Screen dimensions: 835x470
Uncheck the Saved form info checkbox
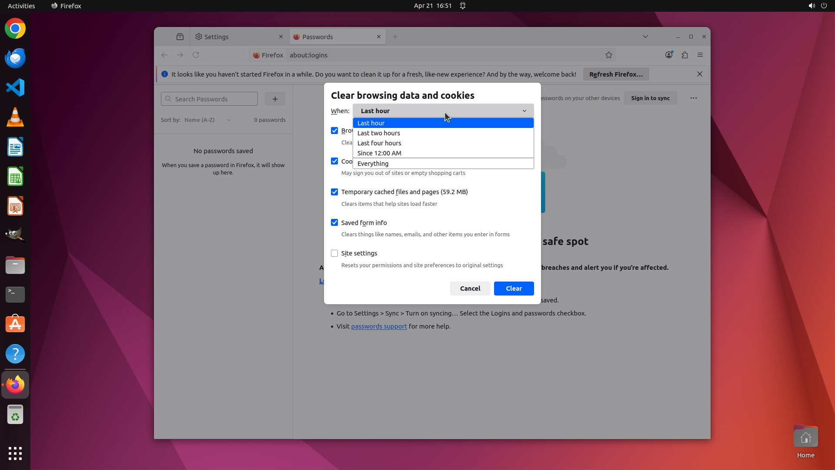coord(334,222)
